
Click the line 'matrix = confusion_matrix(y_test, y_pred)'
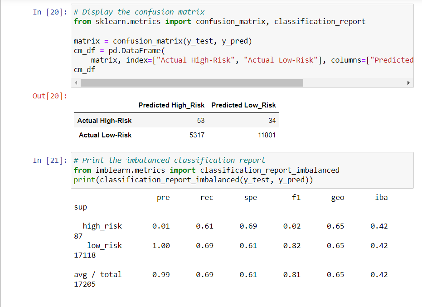point(163,41)
